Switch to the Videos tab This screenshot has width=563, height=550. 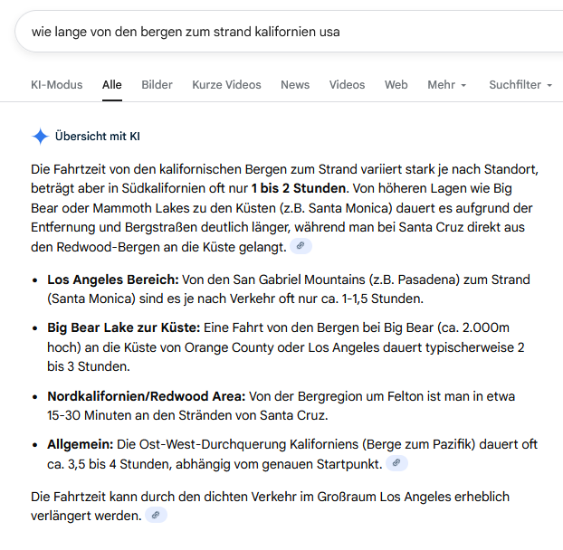pyautogui.click(x=347, y=85)
